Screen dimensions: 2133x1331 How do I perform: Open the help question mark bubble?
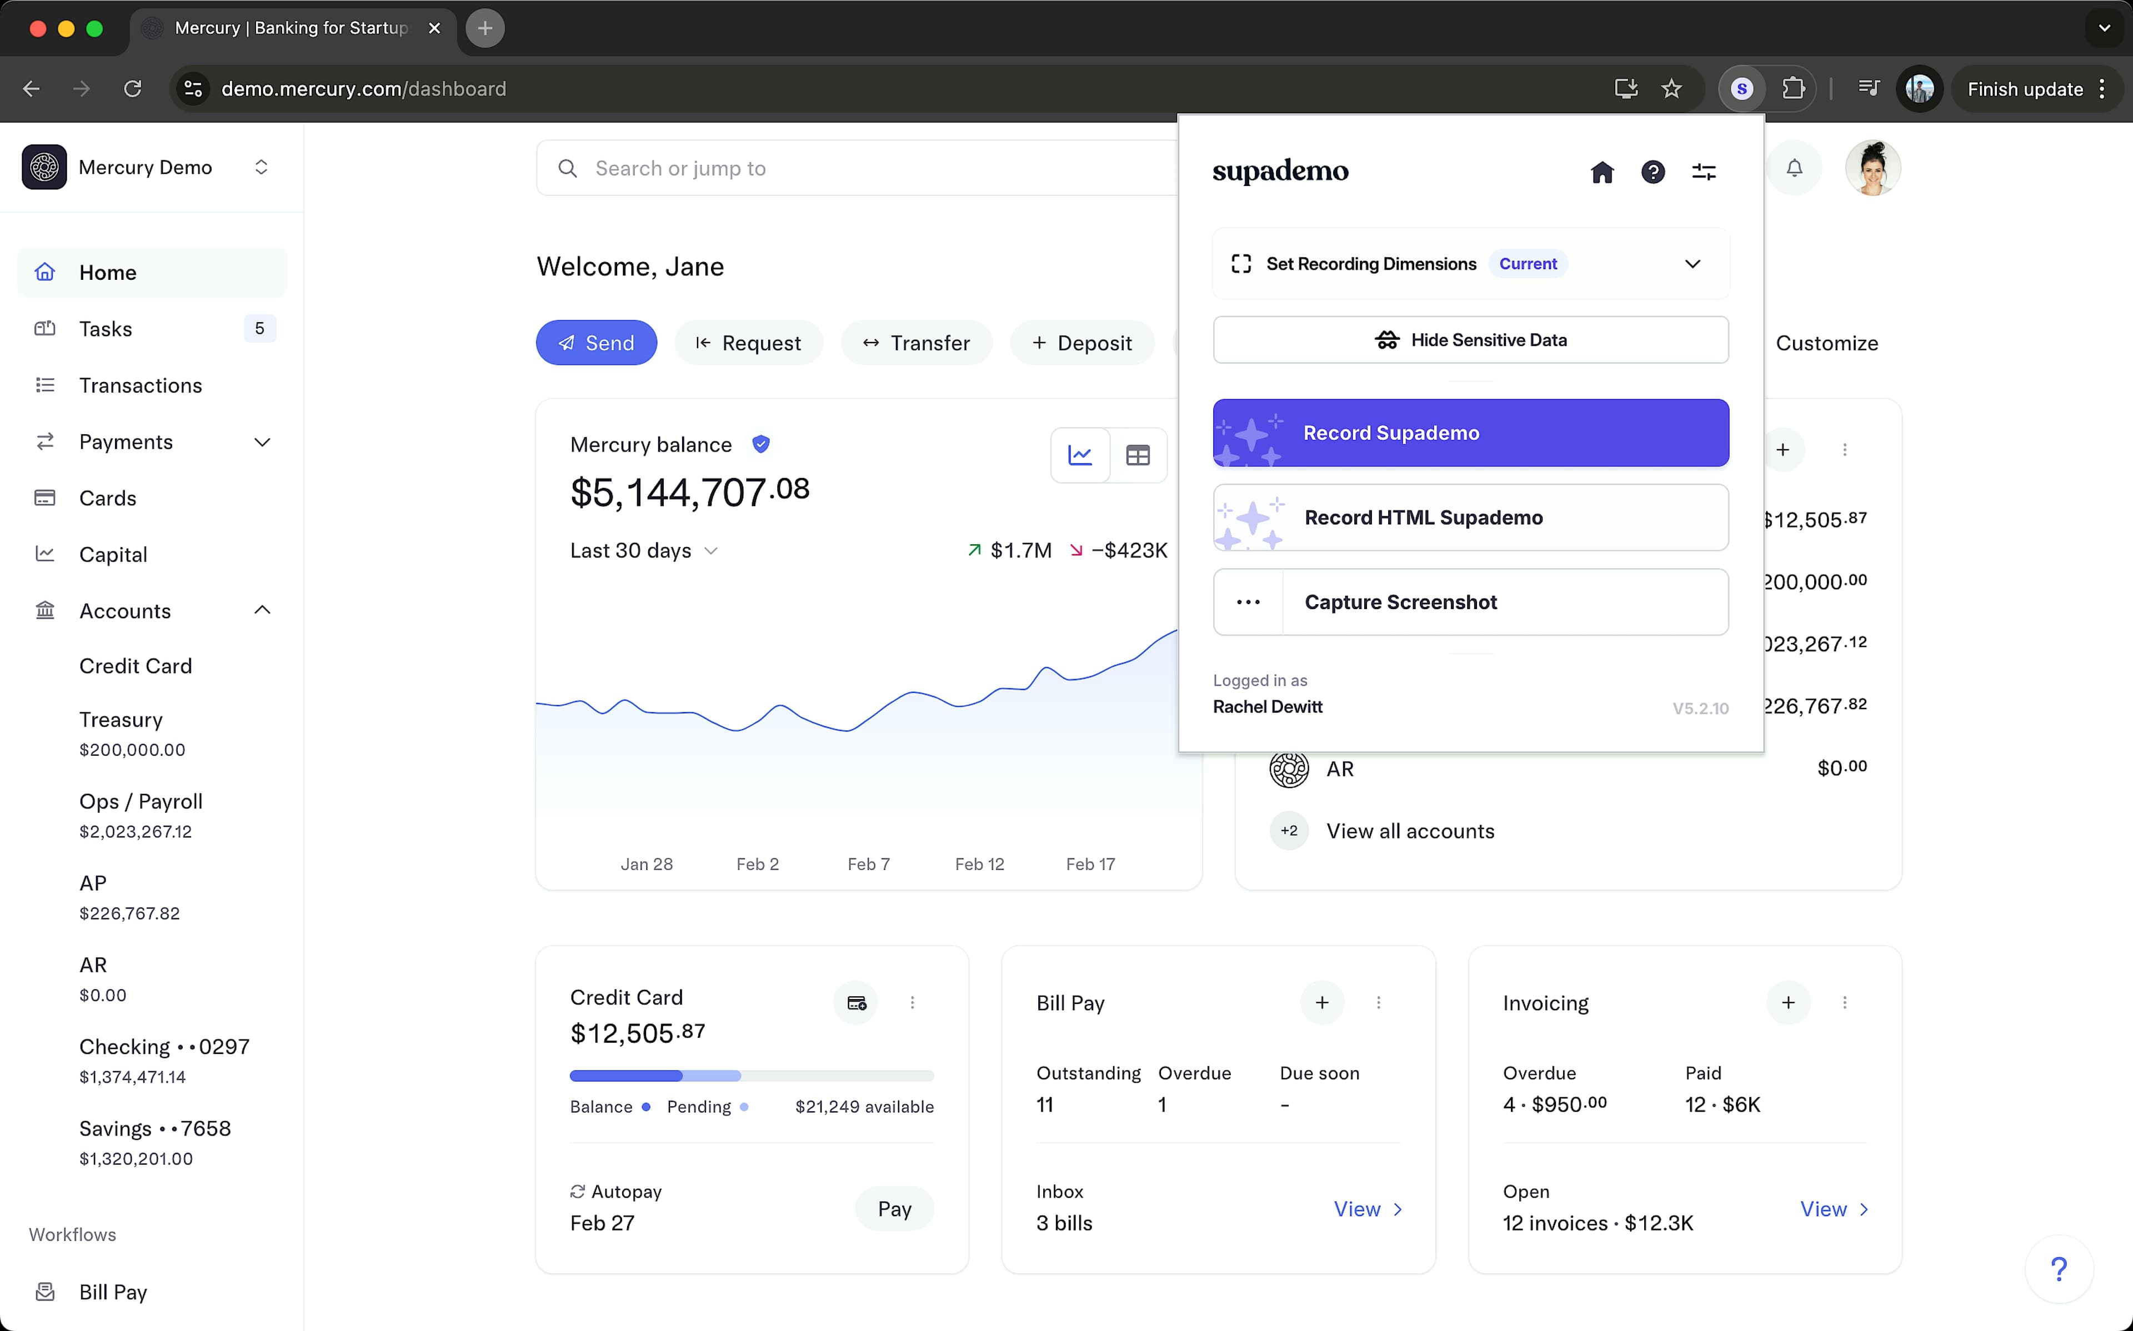click(x=2059, y=1268)
